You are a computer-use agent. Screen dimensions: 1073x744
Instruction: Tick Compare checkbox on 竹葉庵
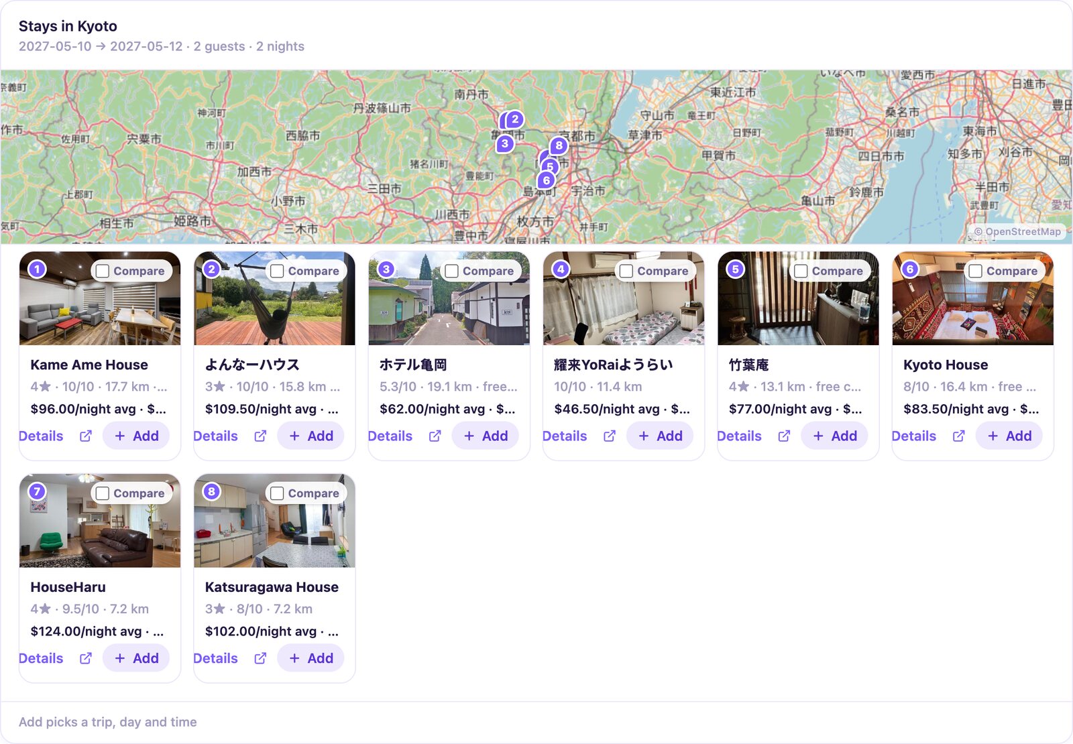[801, 271]
